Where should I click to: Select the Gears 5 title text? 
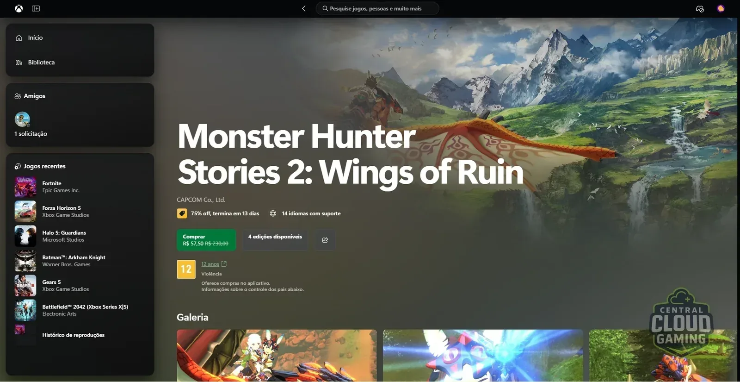(51, 282)
